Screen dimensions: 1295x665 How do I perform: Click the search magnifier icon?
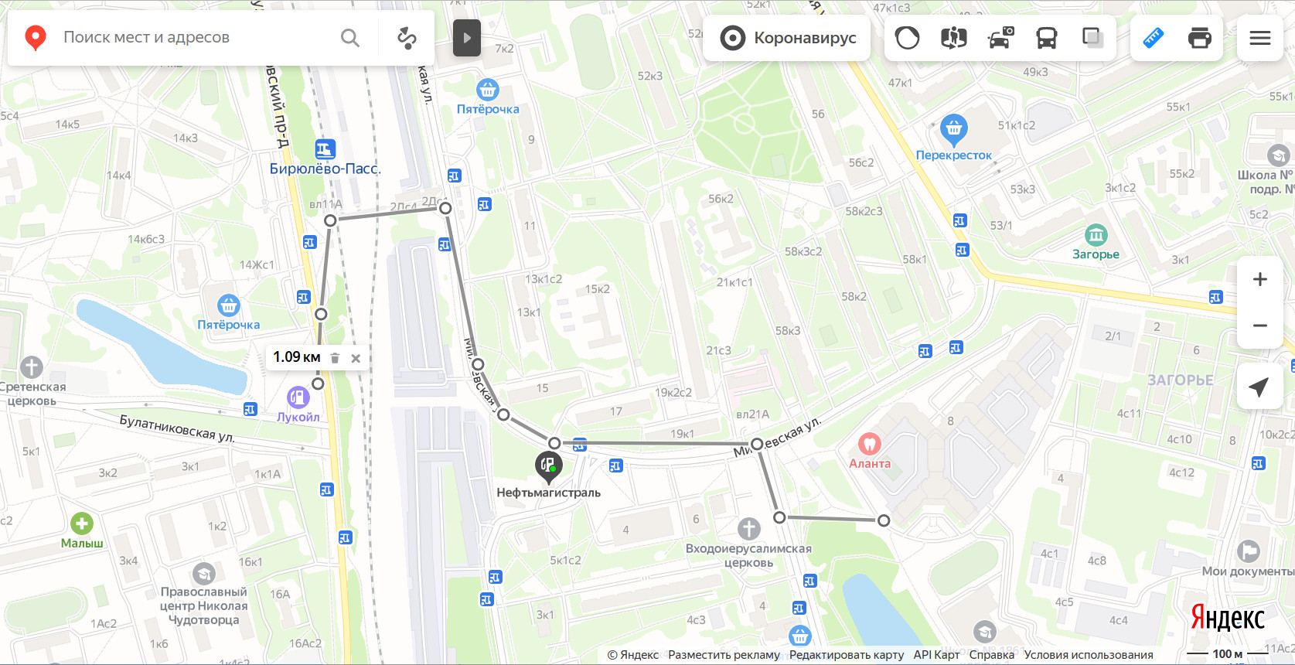[350, 38]
